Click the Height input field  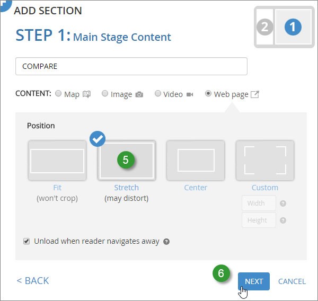pos(259,220)
